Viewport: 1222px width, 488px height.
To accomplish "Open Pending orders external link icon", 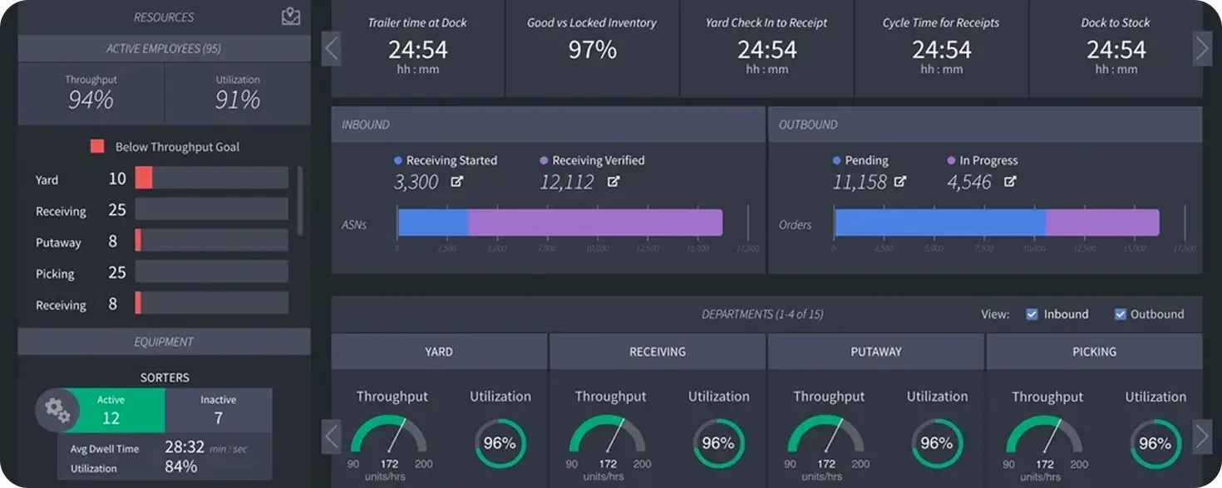I will [900, 182].
